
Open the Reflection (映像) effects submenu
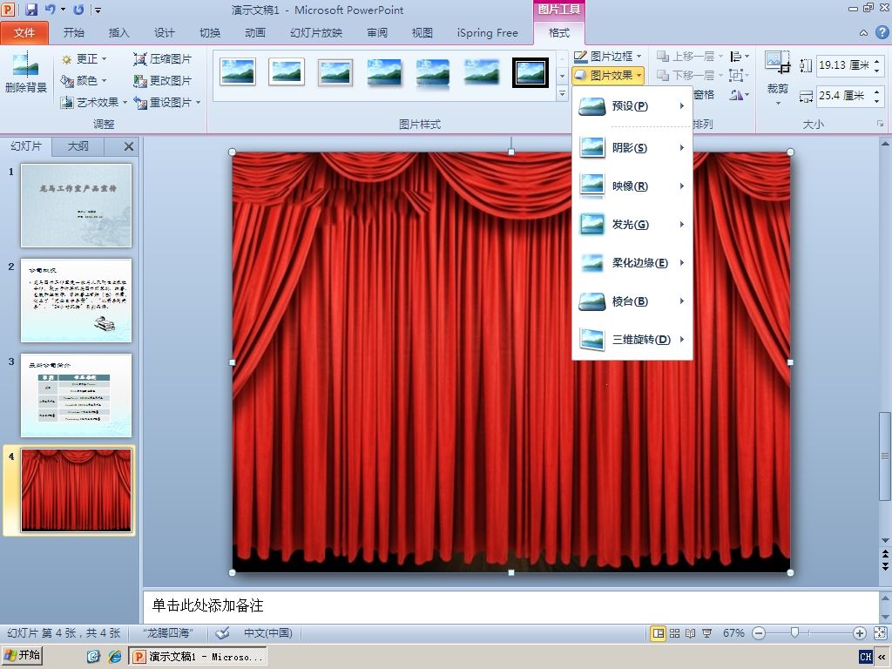click(632, 186)
